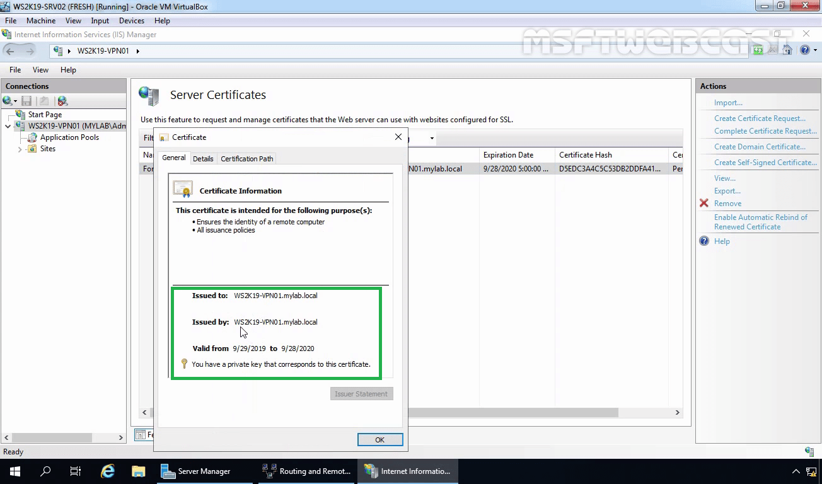This screenshot has width=822, height=484.
Task: Select WS2K19-VPN01 (MYLAB\Adm server node
Action: tap(77, 126)
